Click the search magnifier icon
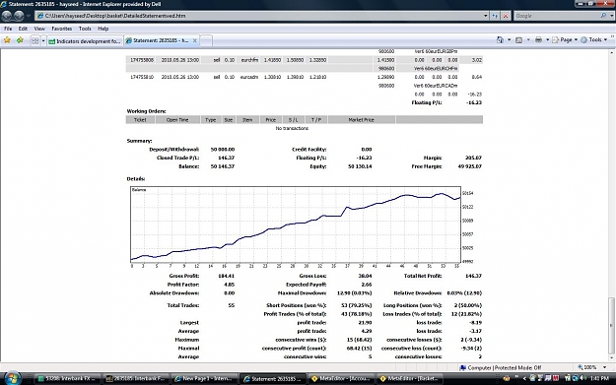616x385 pixels. (603, 16)
